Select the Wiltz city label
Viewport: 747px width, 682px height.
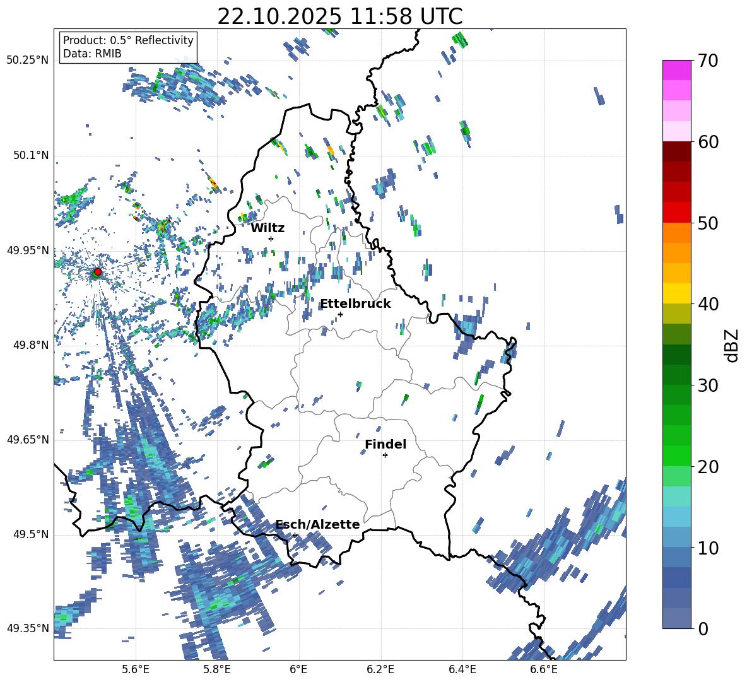268,228
